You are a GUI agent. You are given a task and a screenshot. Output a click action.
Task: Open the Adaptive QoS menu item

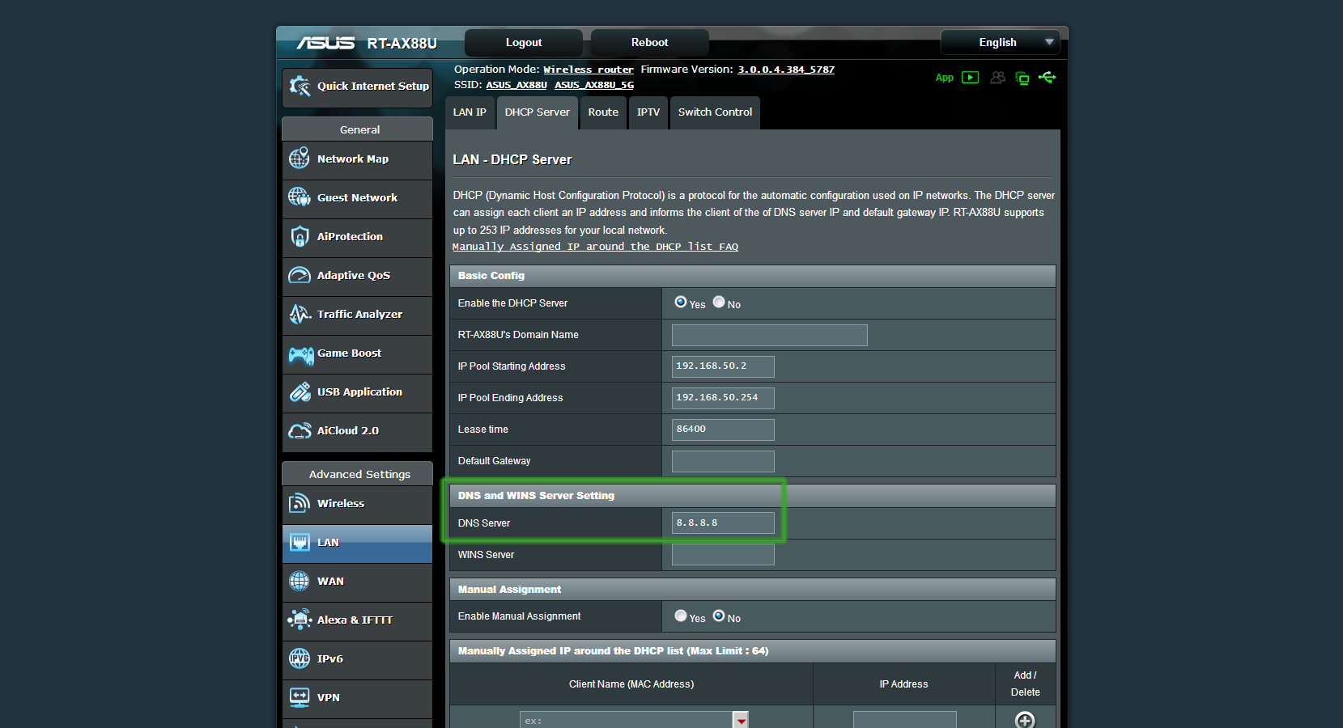(357, 276)
